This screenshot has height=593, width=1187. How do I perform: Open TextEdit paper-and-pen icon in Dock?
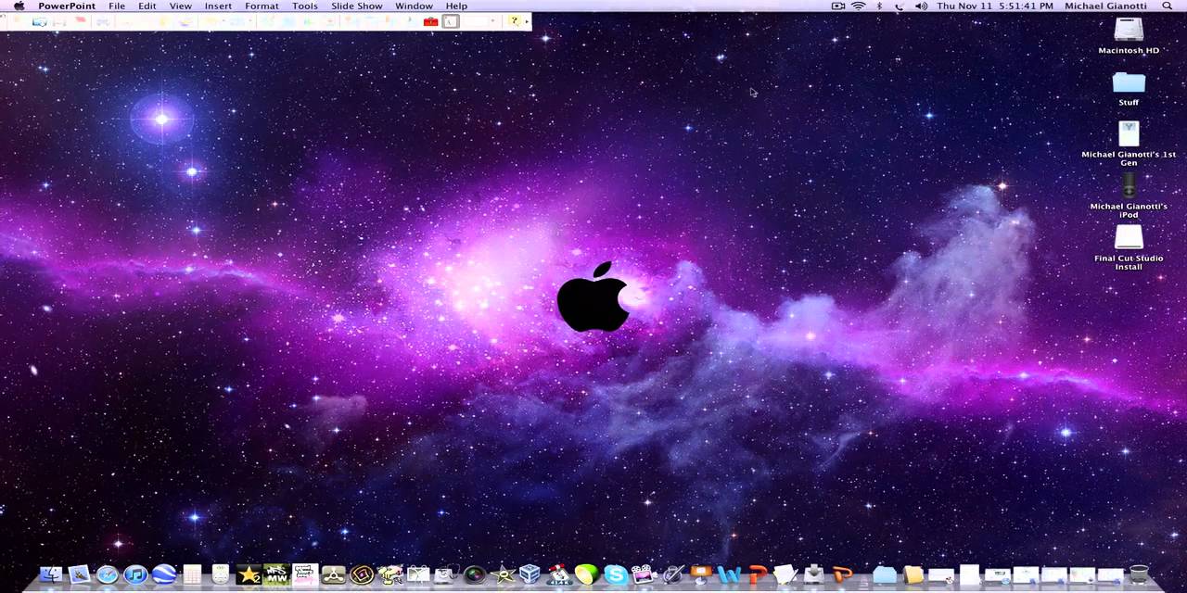click(785, 575)
